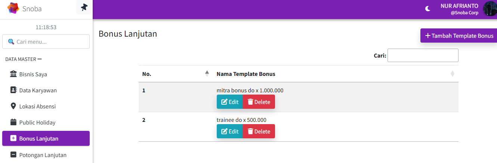Screen dimensions: 497x163
Task: Delete the mitra bonus template
Action: (x=259, y=102)
